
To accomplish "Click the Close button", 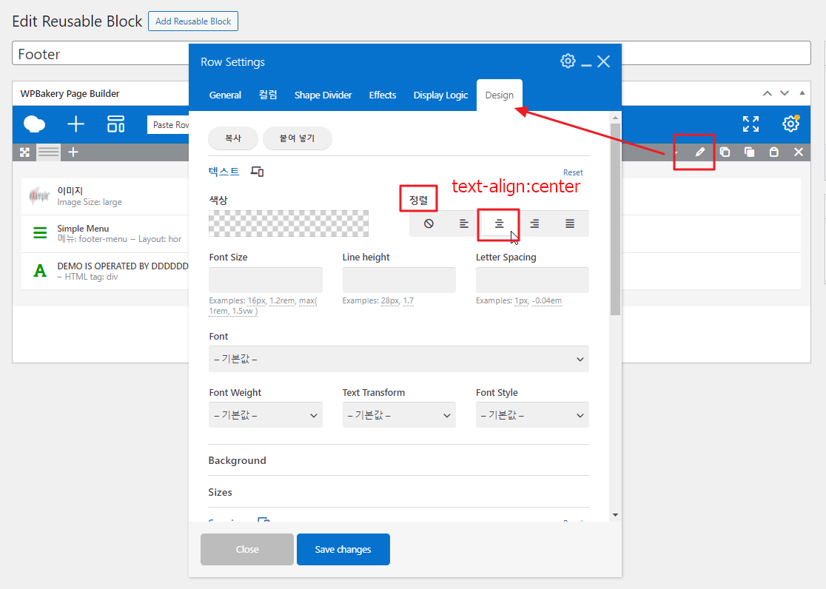I will pyautogui.click(x=247, y=549).
